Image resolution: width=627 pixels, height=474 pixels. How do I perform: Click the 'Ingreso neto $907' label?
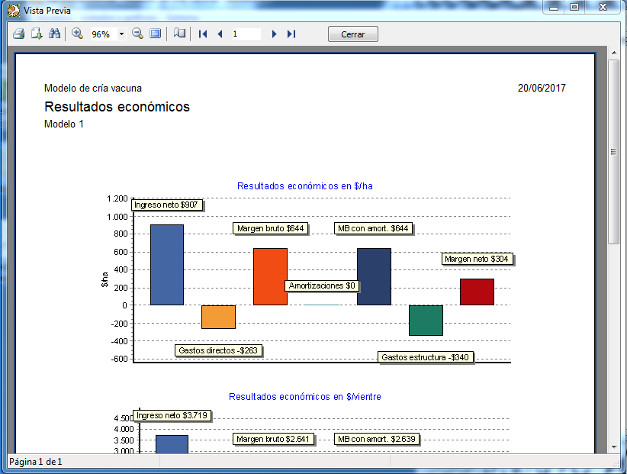pyautogui.click(x=166, y=205)
